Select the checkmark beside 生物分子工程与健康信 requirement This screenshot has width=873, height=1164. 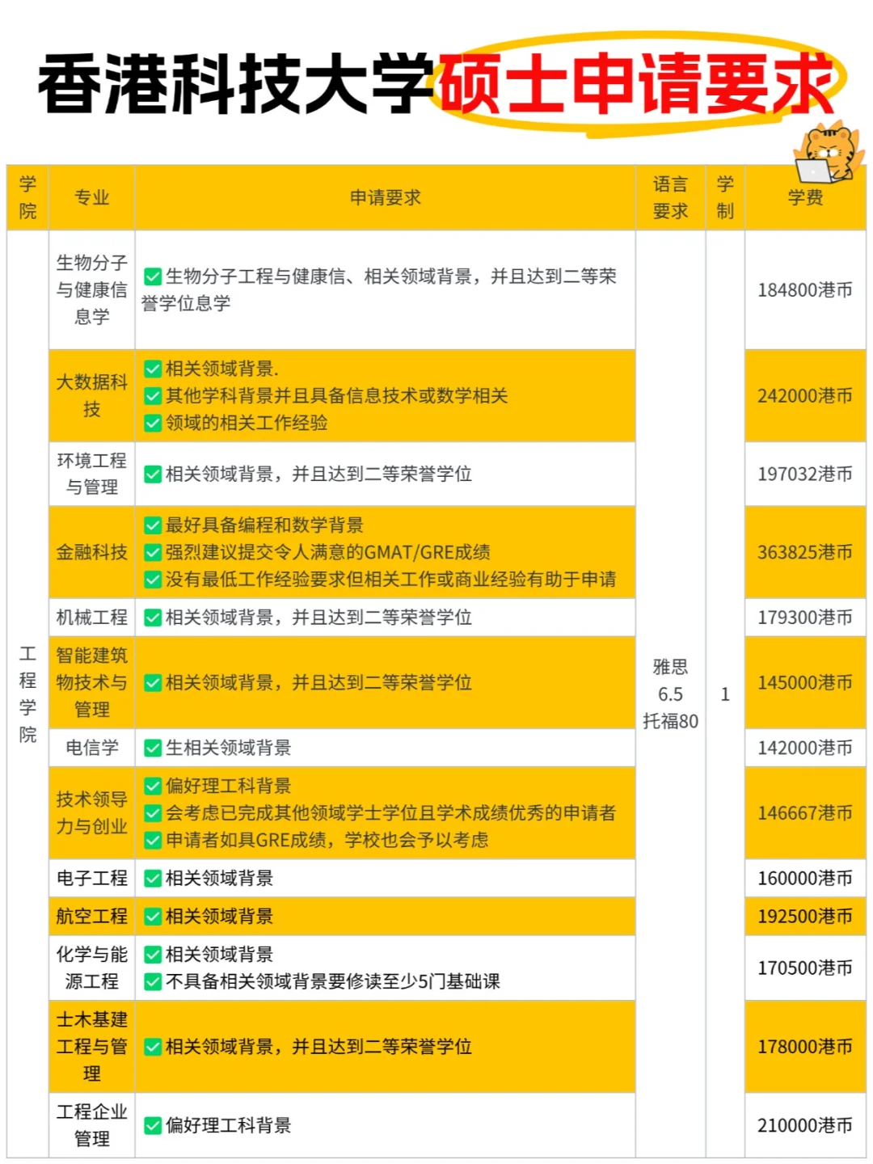point(152,277)
